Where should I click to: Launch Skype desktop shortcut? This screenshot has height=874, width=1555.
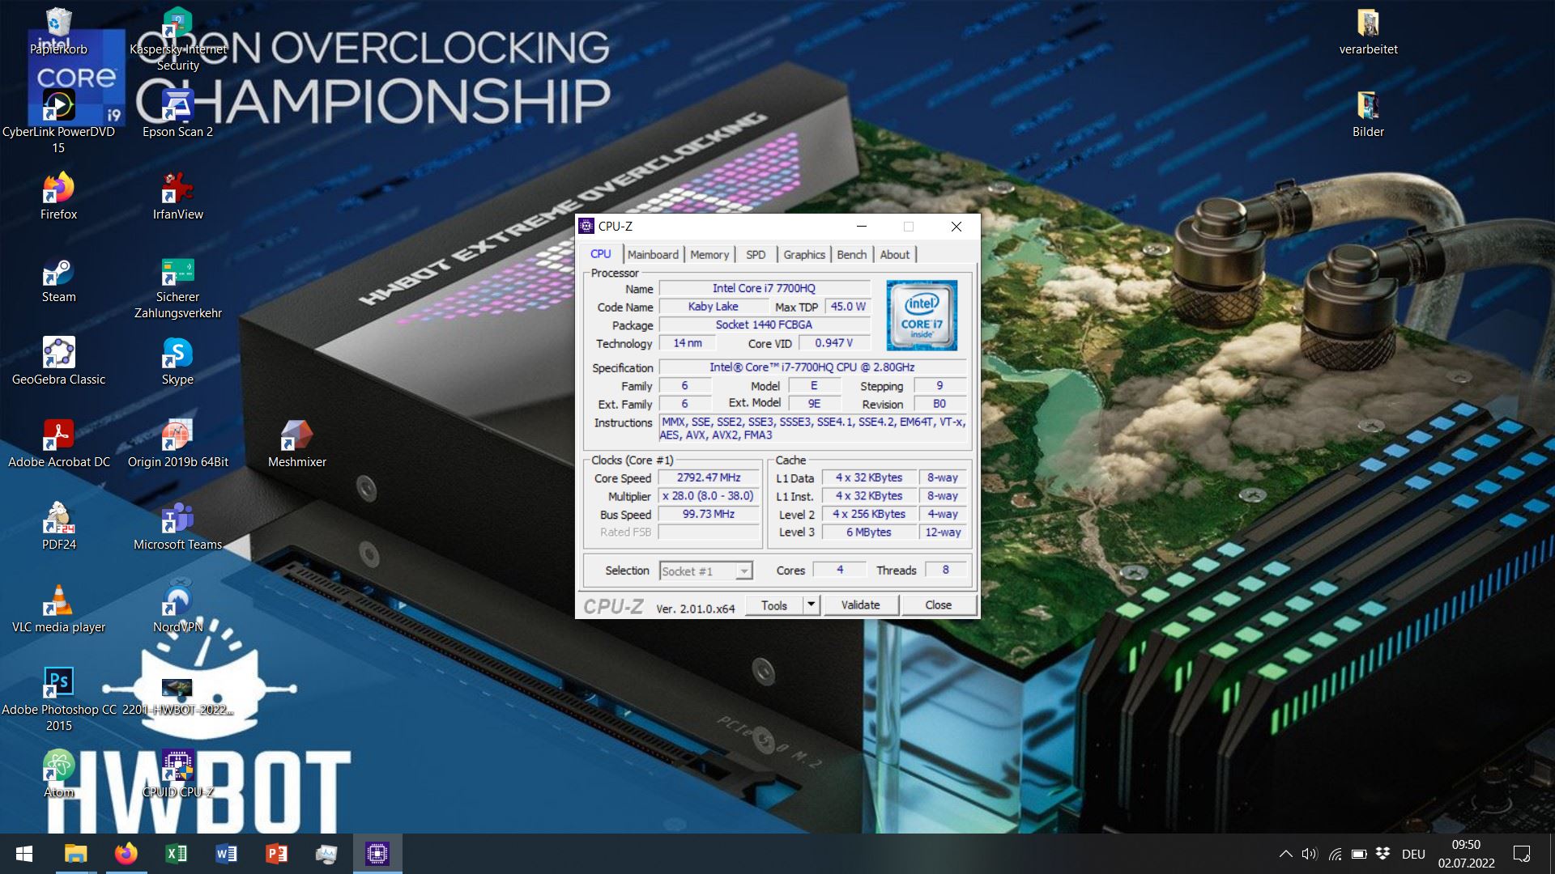[x=177, y=361]
